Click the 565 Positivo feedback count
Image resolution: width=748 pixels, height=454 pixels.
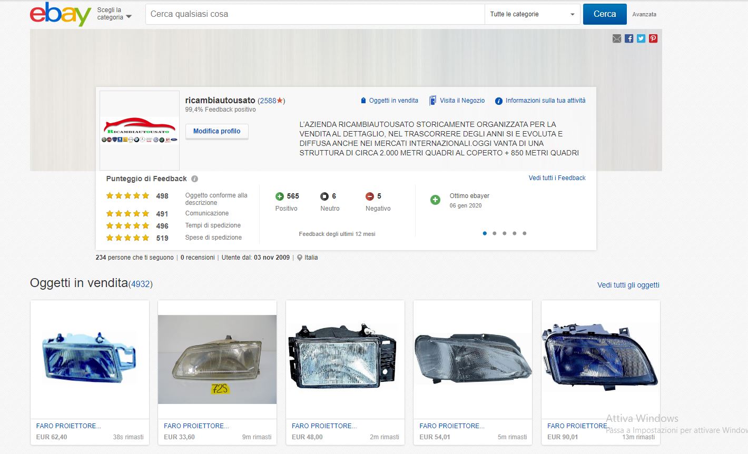[x=293, y=196]
